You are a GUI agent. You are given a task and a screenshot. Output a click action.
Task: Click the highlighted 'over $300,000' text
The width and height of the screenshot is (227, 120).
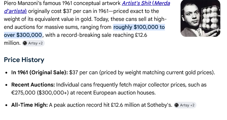(x=23, y=35)
